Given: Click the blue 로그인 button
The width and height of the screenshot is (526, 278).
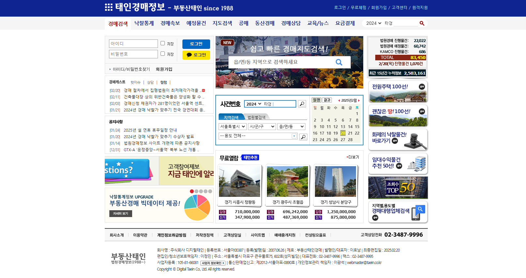Looking at the screenshot, I should click(196, 44).
